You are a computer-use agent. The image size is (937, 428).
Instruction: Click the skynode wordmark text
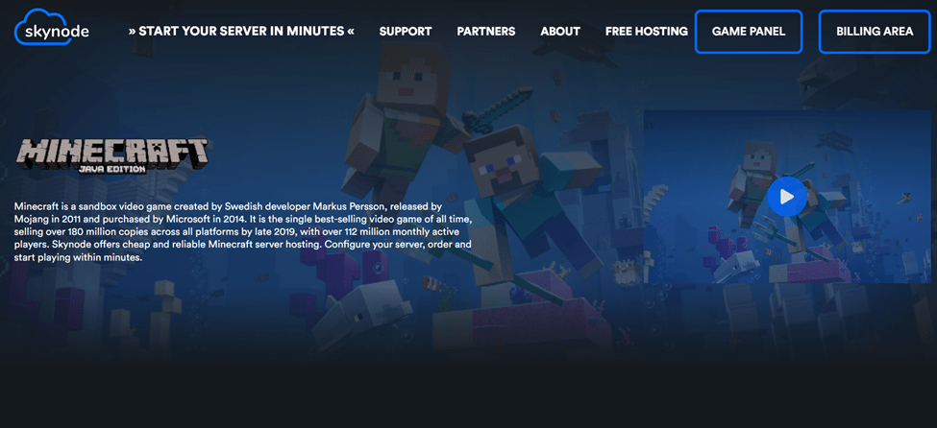coord(64,33)
